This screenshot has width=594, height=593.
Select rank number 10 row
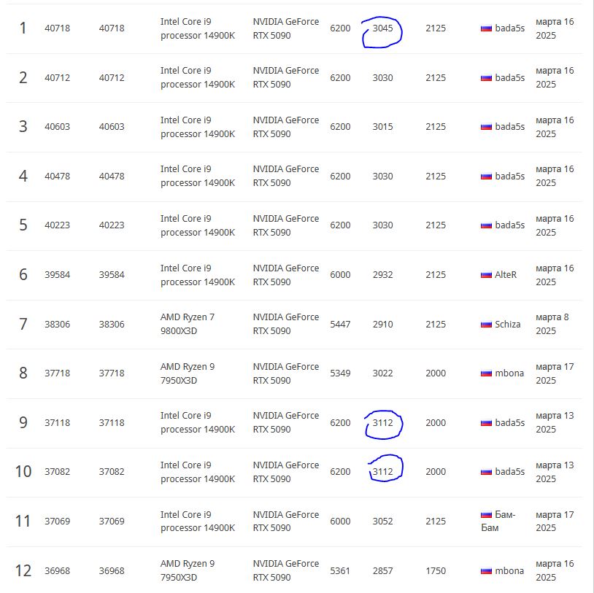click(x=23, y=472)
